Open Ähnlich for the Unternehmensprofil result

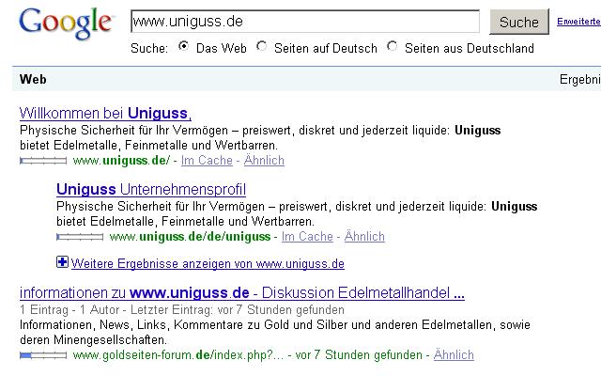point(364,236)
